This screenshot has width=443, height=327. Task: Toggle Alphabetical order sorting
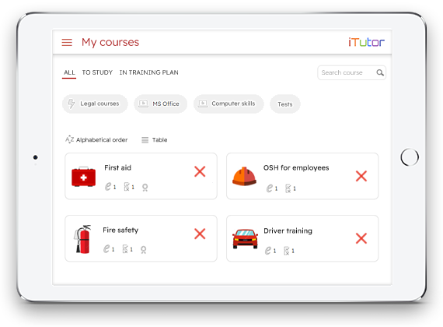tap(96, 140)
